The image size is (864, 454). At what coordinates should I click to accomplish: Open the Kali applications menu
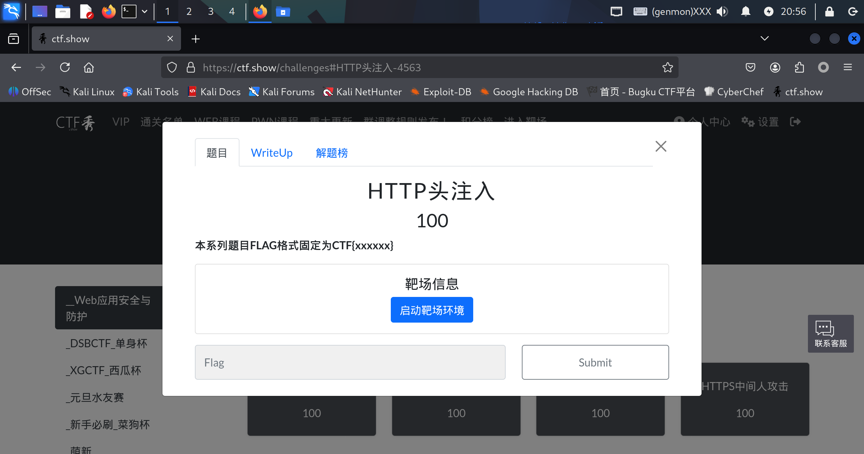point(11,11)
